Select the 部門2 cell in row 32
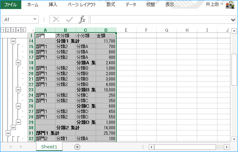This screenshot has height=152, width=238. point(45,139)
